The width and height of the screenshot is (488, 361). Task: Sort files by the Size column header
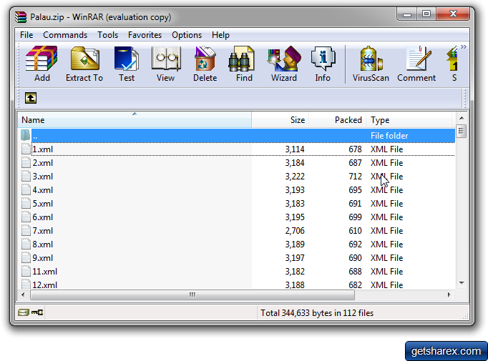(x=280, y=119)
